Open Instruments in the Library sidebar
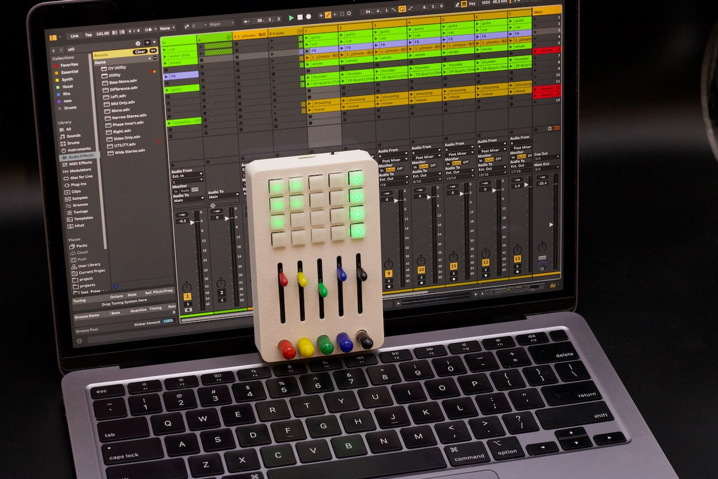The image size is (718, 479). coord(76,149)
